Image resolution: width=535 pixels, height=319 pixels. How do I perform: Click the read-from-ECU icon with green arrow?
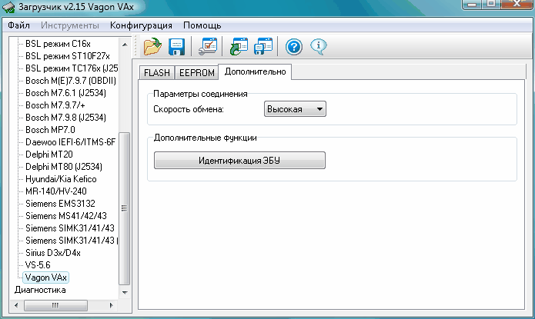239,46
